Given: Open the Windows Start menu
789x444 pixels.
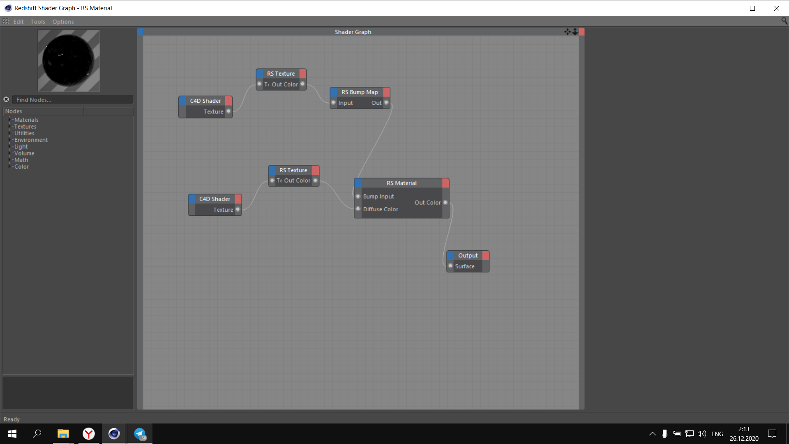Looking at the screenshot, I should coord(12,434).
